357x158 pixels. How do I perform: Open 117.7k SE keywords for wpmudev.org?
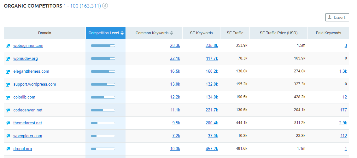[x=212, y=59]
